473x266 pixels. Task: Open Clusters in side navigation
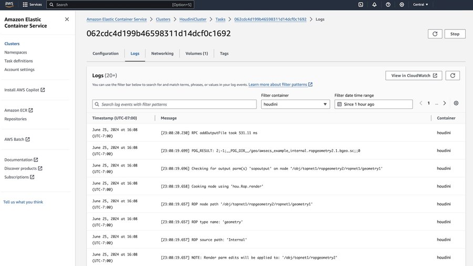(12, 44)
